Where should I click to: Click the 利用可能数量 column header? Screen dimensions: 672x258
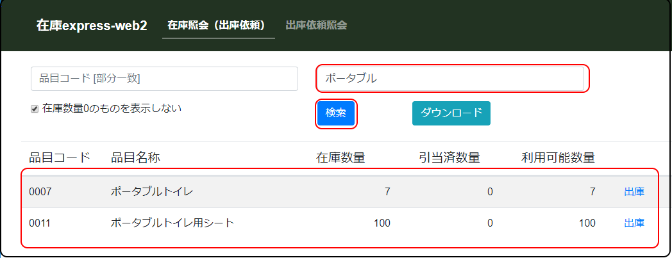tap(558, 157)
